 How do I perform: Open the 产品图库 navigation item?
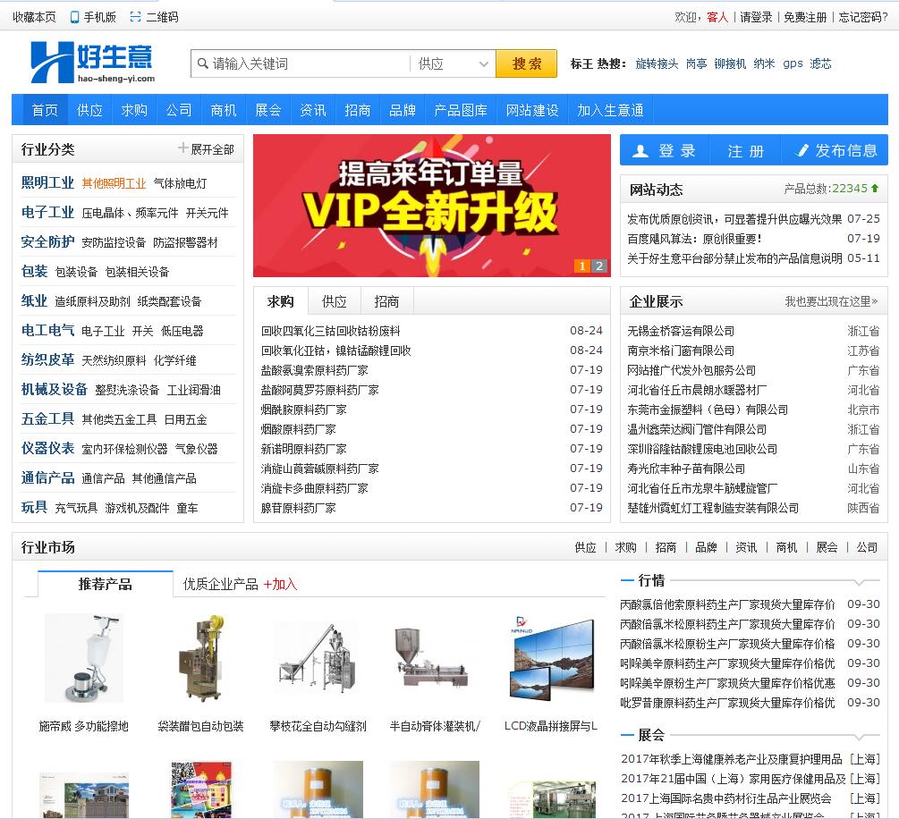tap(461, 110)
